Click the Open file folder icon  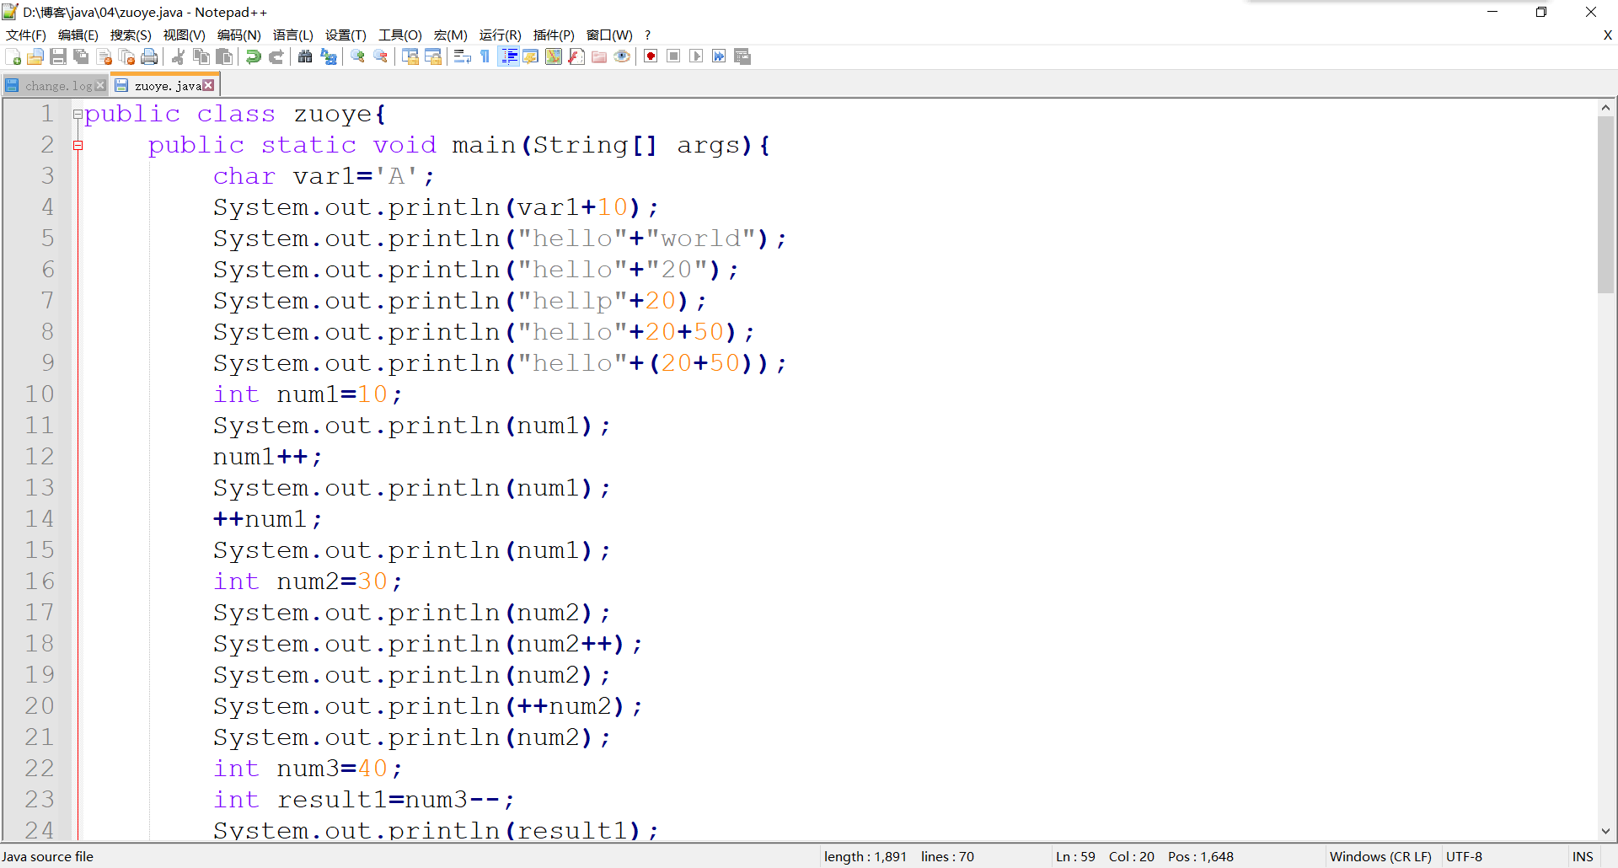coord(35,56)
